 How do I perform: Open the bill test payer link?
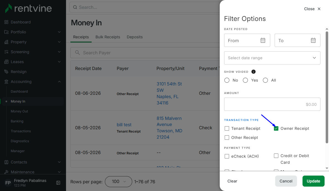click(x=124, y=125)
